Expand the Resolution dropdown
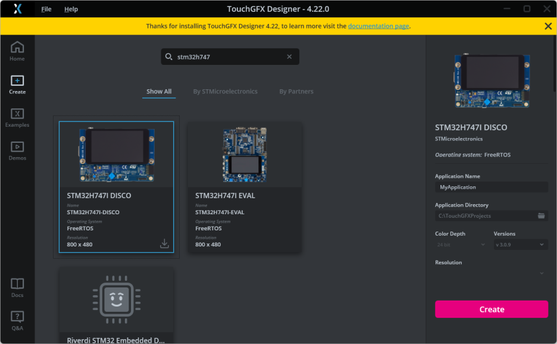The height and width of the screenshot is (344, 557). tap(492, 273)
